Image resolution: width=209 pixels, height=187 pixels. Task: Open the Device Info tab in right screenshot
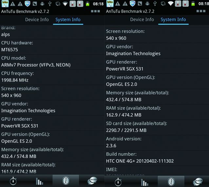pyautogui.click(x=142, y=20)
